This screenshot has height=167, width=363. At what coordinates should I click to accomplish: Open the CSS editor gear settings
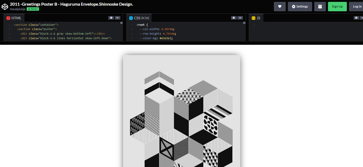tap(234, 18)
